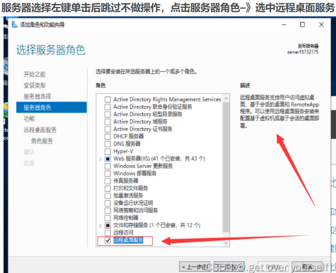336x273 pixels.
Task: Check the Hyper-V role checkbox
Action: [x=107, y=151]
